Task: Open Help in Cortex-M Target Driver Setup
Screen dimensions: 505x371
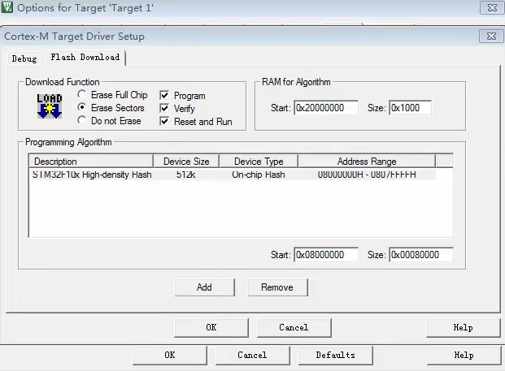Action: pos(464,328)
